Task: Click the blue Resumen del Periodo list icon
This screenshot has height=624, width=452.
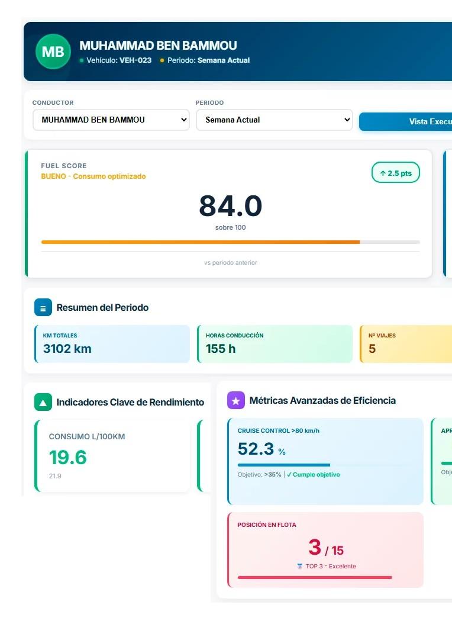Action: tap(43, 307)
